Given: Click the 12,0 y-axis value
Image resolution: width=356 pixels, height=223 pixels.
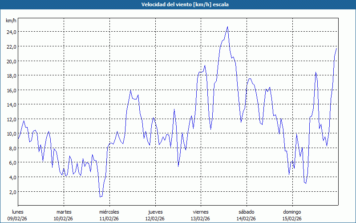Looking at the screenshot, I should tap(11, 119).
